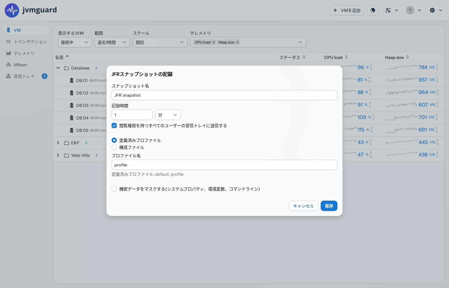Open the VM sidebar item
The image size is (449, 288).
pyautogui.click(x=26, y=30)
